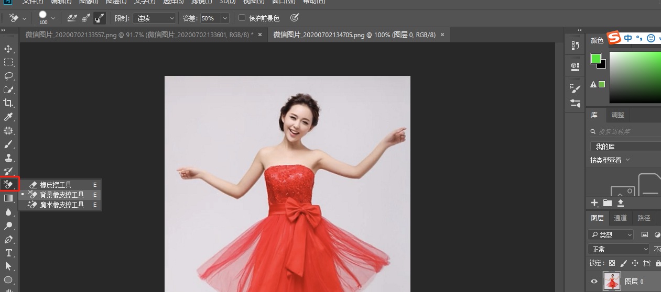Open the layer filter 类型 dropdown
The height and width of the screenshot is (292, 661).
pyautogui.click(x=610, y=235)
